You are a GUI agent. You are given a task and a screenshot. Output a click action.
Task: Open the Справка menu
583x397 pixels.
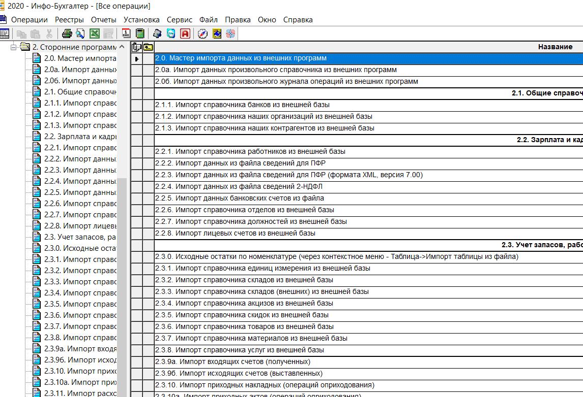(x=298, y=20)
